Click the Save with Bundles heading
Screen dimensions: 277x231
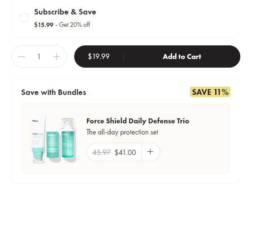pos(54,92)
